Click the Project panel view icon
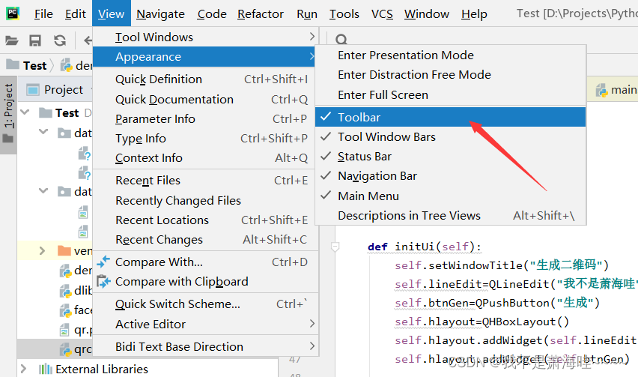 [x=32, y=90]
